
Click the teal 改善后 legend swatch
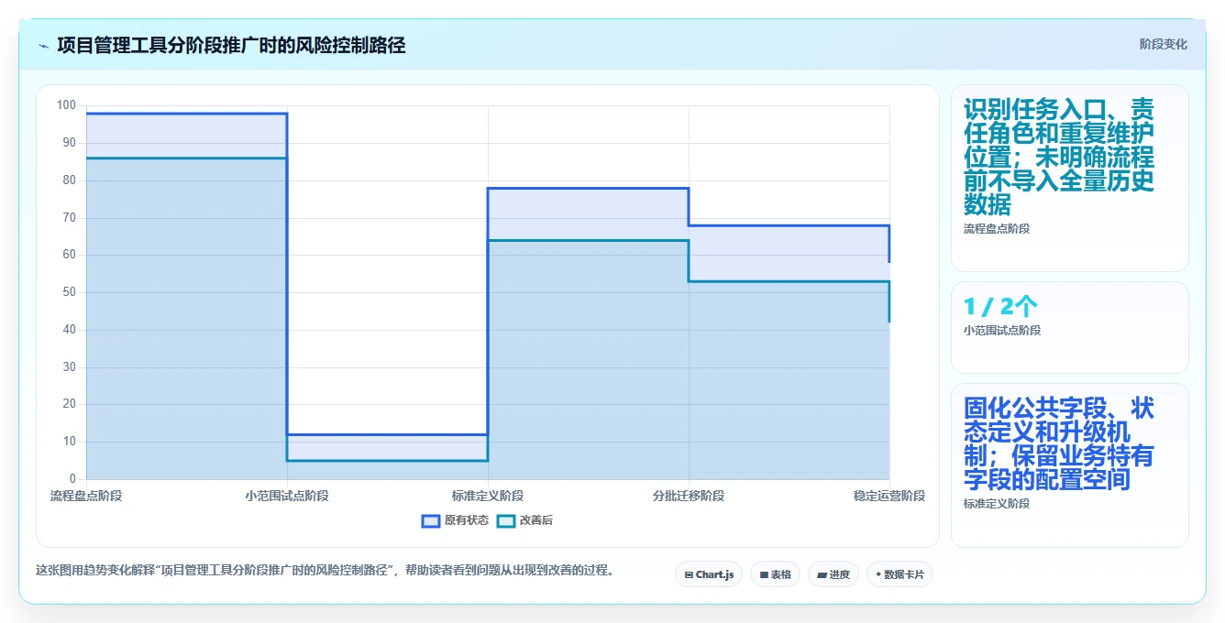click(506, 520)
